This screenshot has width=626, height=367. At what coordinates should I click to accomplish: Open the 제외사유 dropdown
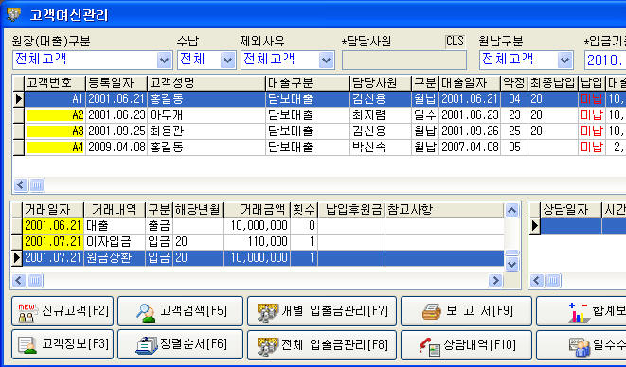326,61
